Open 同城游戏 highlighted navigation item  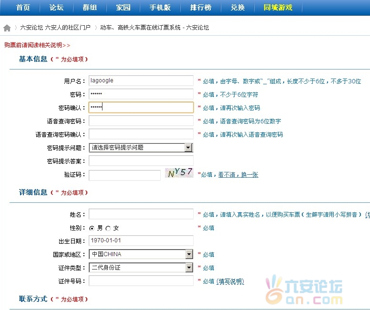[278, 8]
